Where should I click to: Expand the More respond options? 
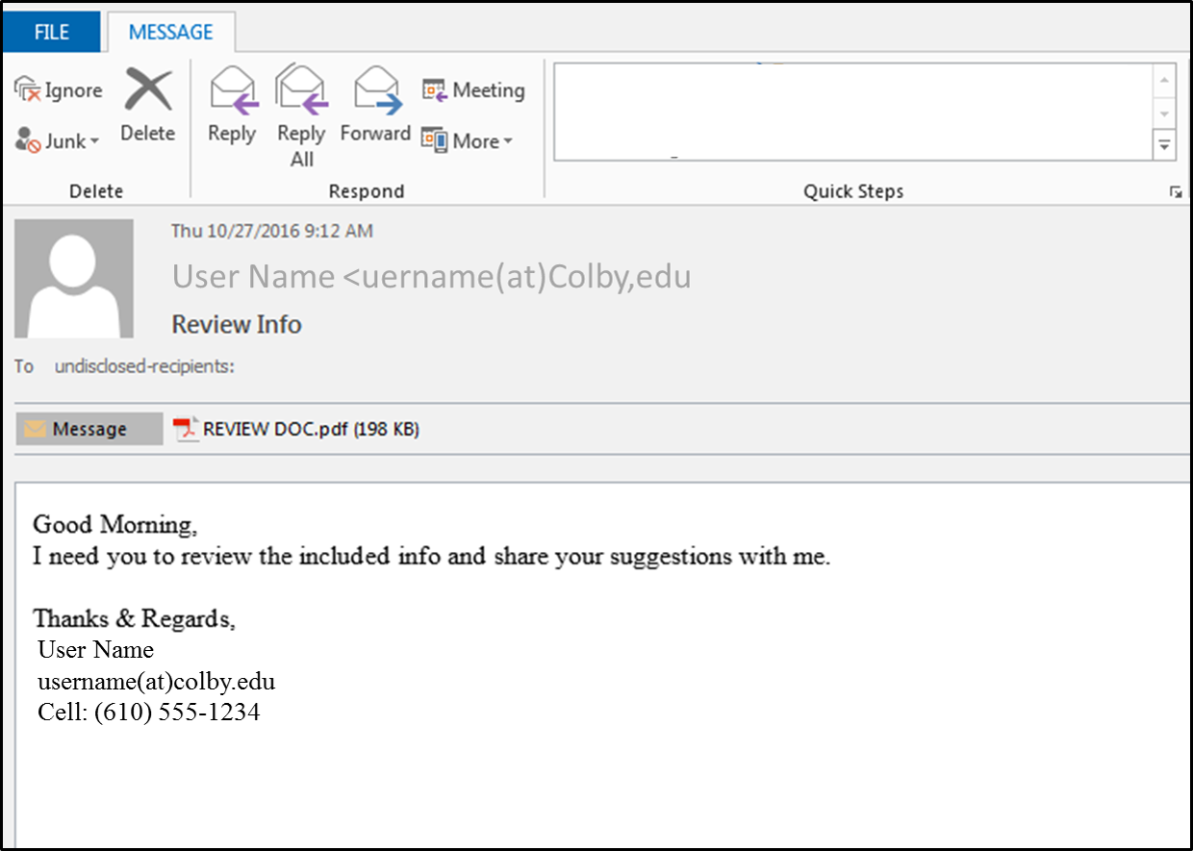(x=468, y=141)
